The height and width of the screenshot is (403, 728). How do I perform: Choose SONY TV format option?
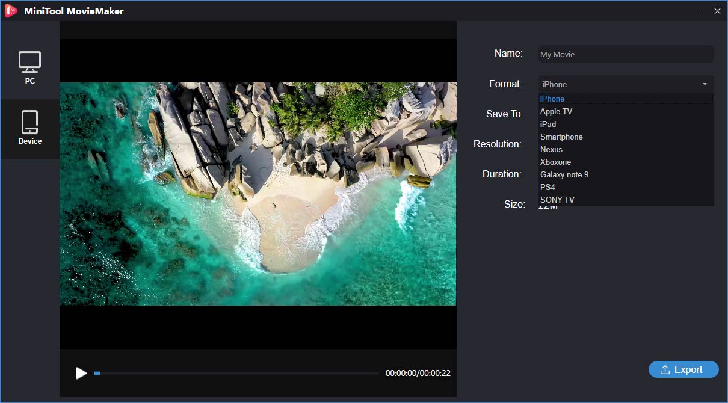tap(626, 200)
